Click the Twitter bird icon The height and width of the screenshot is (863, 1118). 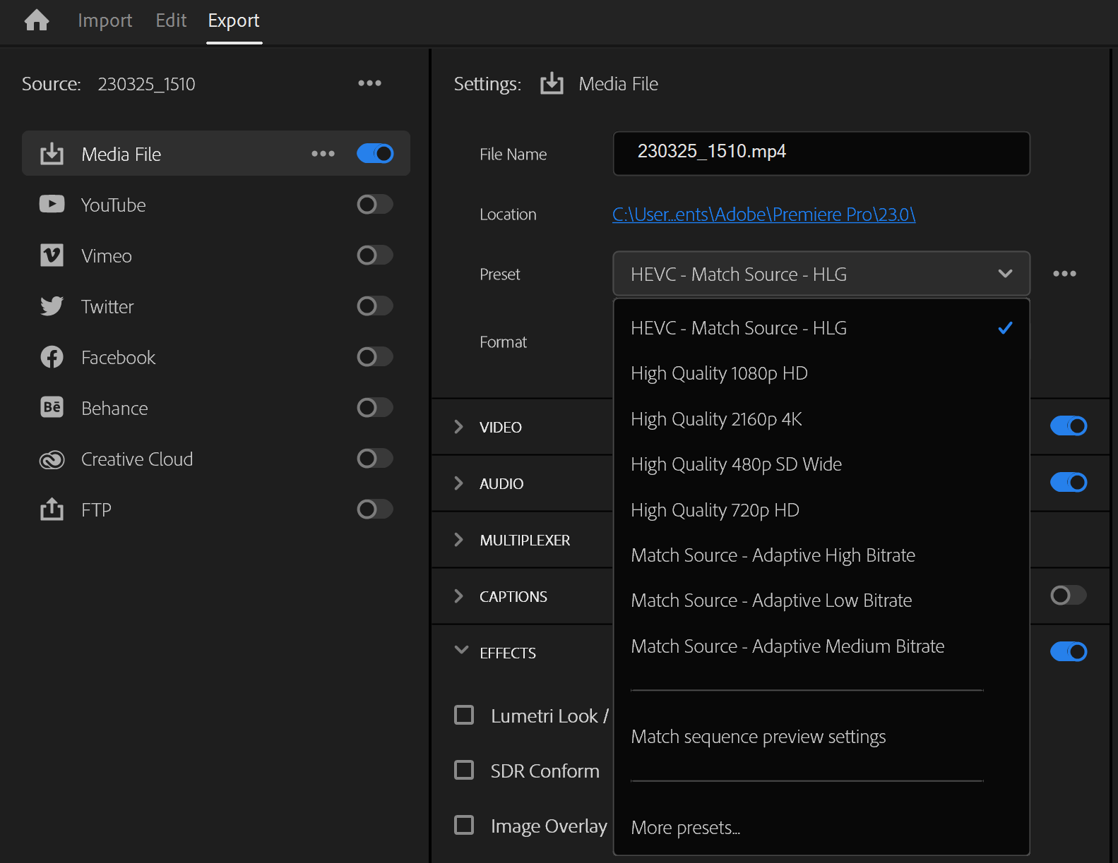52,306
